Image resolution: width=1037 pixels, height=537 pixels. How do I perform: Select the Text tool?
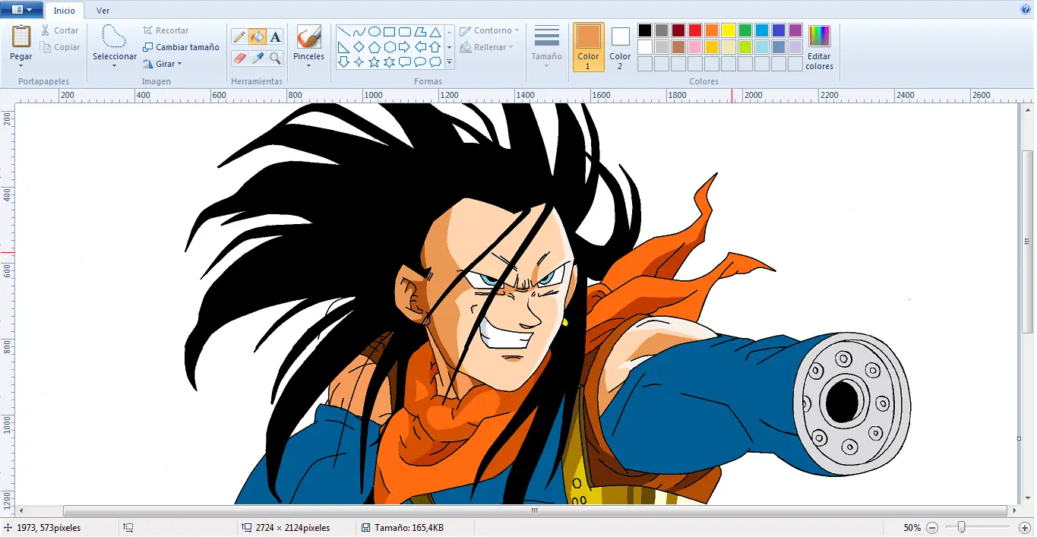point(275,36)
